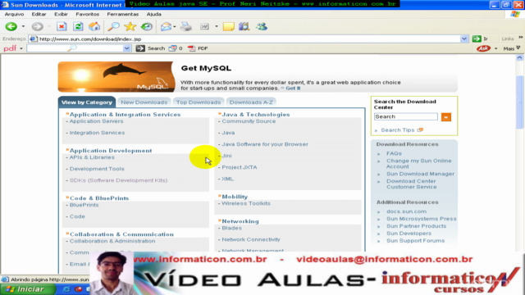This screenshot has height=295, width=525.
Task: Open Search Tips link
Action: point(398,130)
